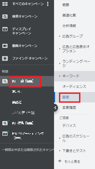The width and height of the screenshot is (95, 169).
Task: Open 広告と広告表示オプション page
Action: [76, 49]
